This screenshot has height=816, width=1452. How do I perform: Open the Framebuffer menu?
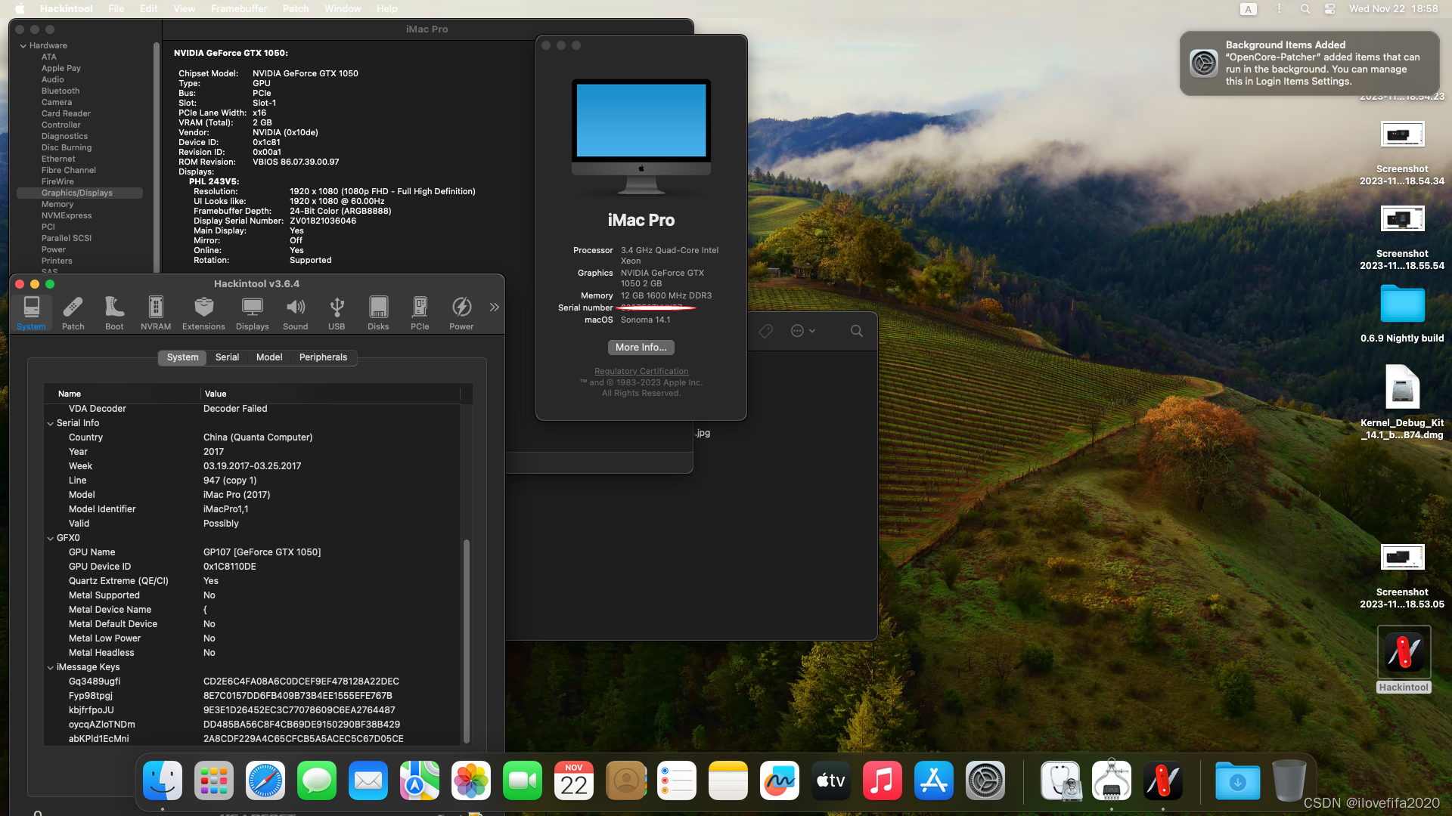[239, 8]
